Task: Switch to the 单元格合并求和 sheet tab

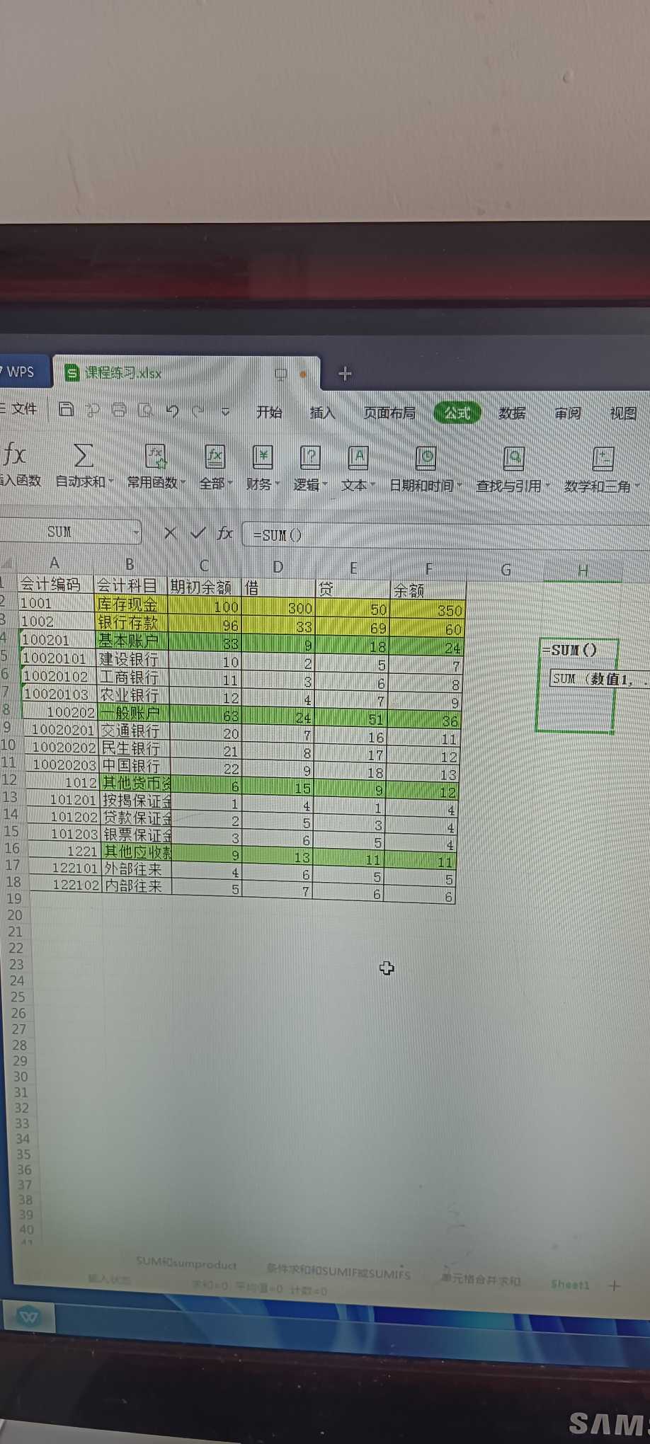Action: coord(481,1280)
